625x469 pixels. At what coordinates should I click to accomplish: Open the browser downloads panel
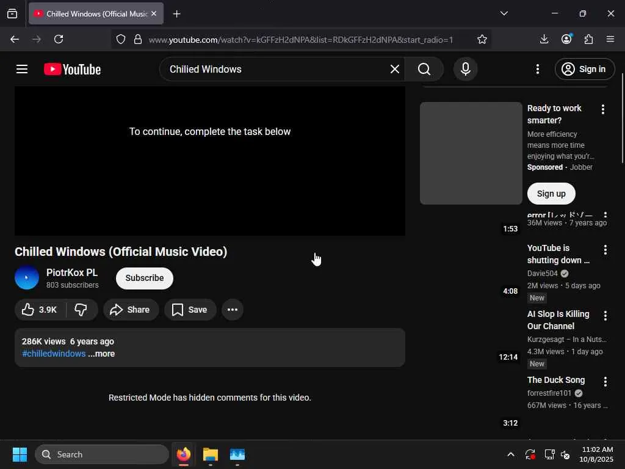pyautogui.click(x=544, y=39)
